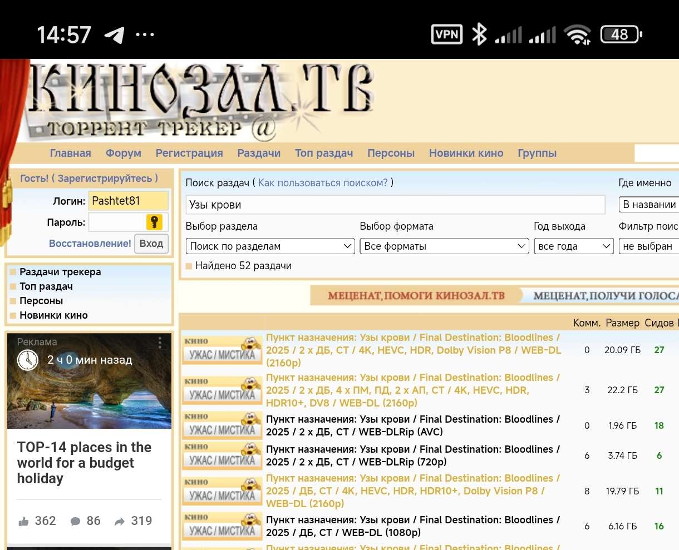Screen dimensions: 679x550
Task: Open the В названии dropdown
Action: click(648, 205)
